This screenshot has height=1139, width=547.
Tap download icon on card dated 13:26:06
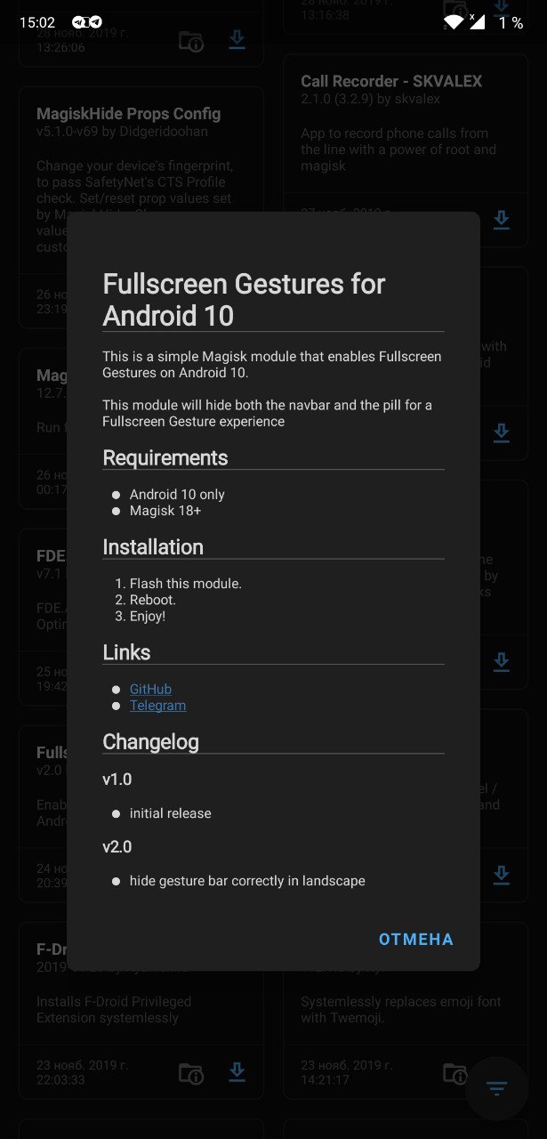click(x=237, y=40)
